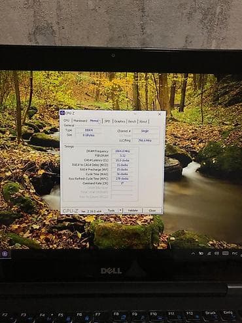Click the Command Rate (CR) label
Viewport: 242px width, 323px height.
coord(95,183)
